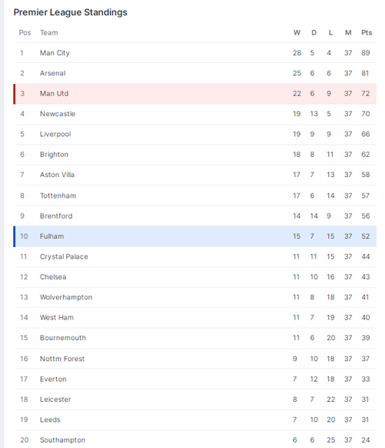Click the Man City team name
The image size is (385, 448).
tap(55, 53)
